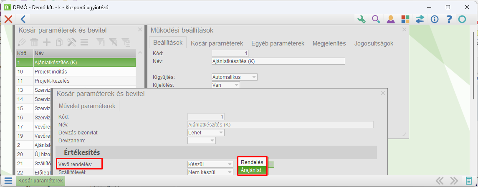Select the Művelet paraméterek tab

click(x=87, y=106)
